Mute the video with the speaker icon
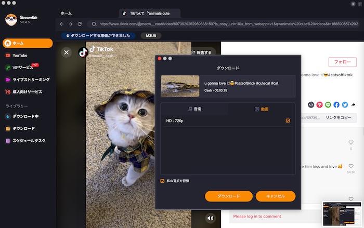Image resolution: width=364 pixels, height=228 pixels. (x=210, y=218)
